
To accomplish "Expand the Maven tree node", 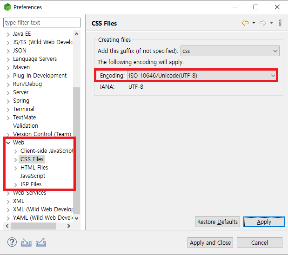I will click(8, 68).
